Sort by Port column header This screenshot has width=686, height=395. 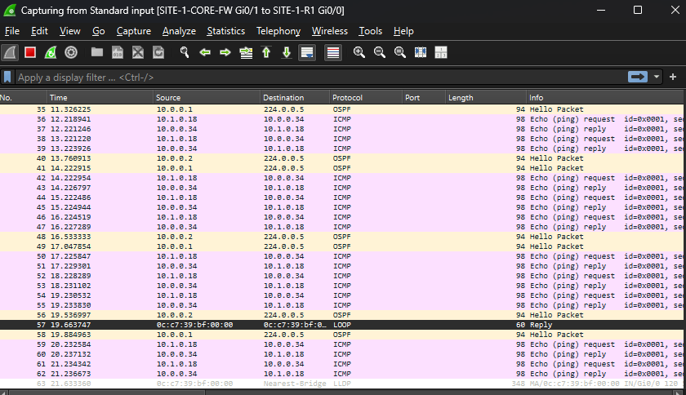click(424, 98)
